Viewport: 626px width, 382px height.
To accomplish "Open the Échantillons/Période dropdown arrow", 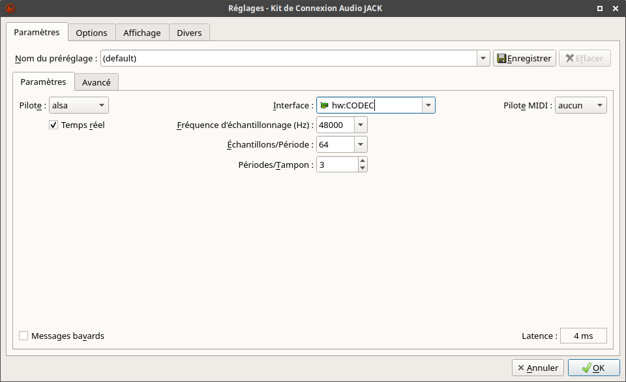I will point(361,145).
